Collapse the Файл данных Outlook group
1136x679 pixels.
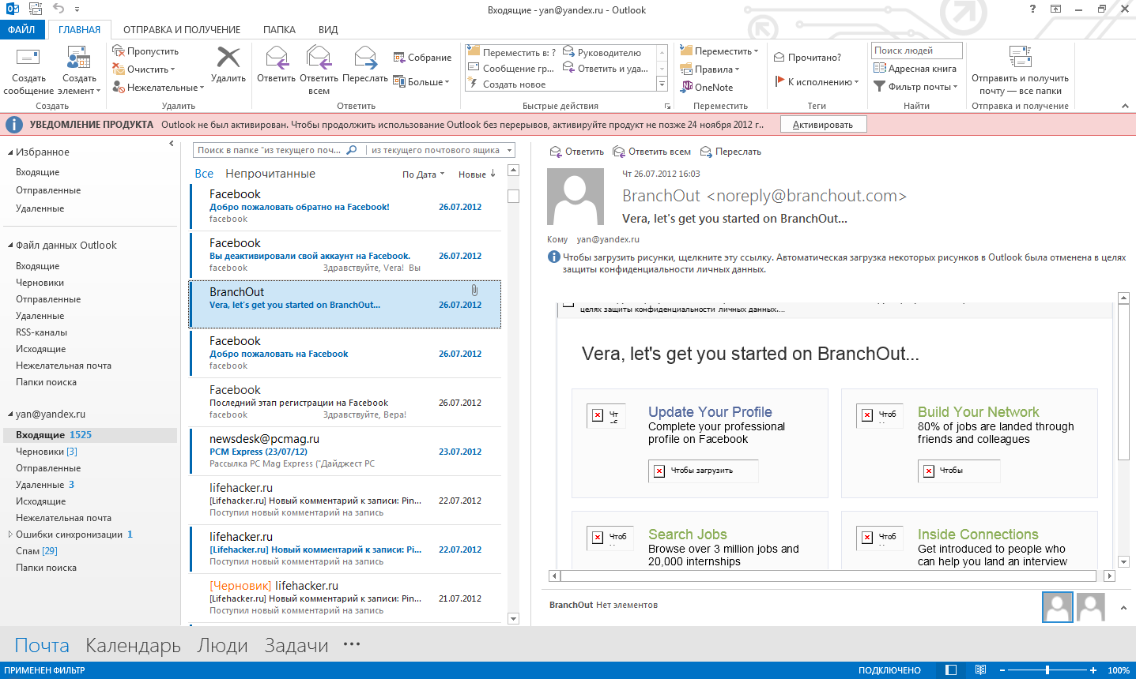tap(10, 246)
